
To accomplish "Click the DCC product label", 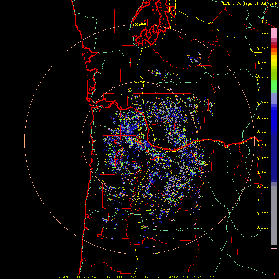I will 272,19.
